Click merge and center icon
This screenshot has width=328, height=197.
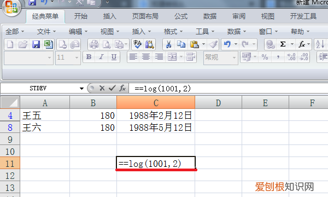[x=172, y=57]
